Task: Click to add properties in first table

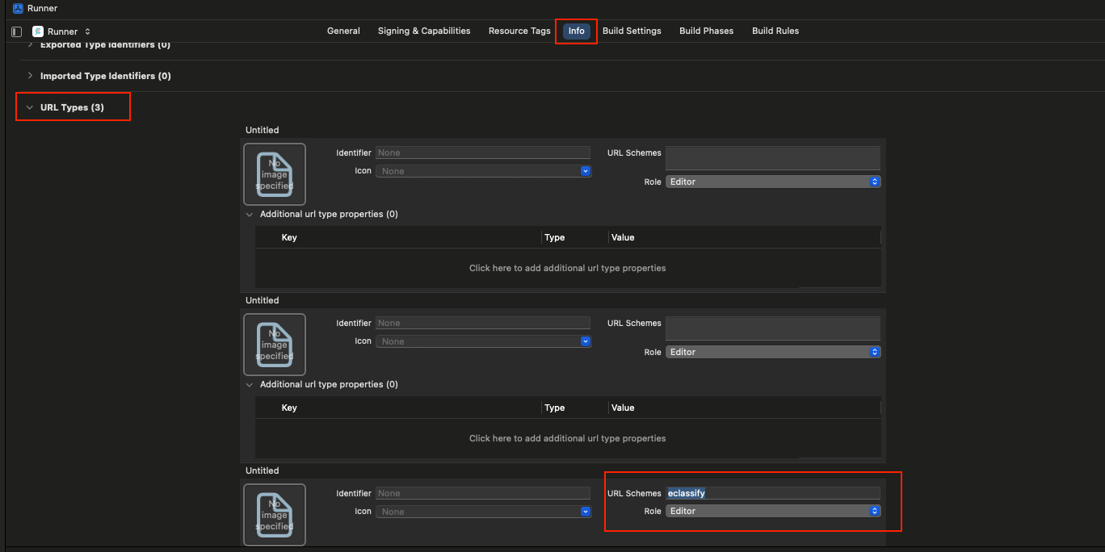Action: click(567, 268)
